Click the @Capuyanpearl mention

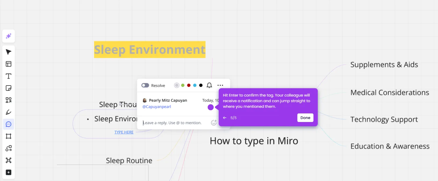tap(157, 107)
